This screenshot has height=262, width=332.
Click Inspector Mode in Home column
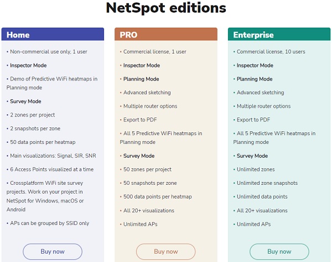tap(28, 66)
